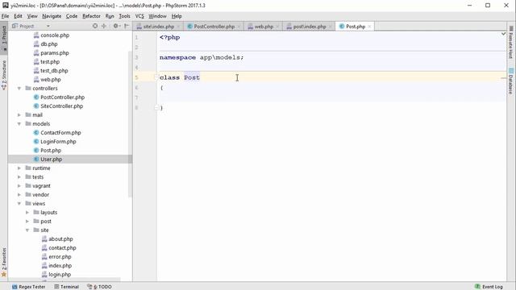The width and height of the screenshot is (516, 290).
Task: Open the Terminal tool window
Action: [x=66, y=287]
